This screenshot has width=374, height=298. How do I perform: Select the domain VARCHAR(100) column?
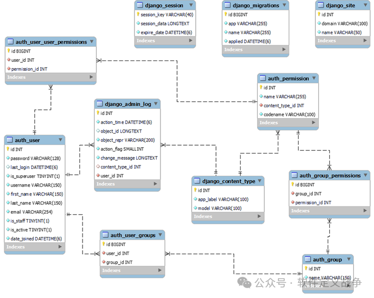343,23
